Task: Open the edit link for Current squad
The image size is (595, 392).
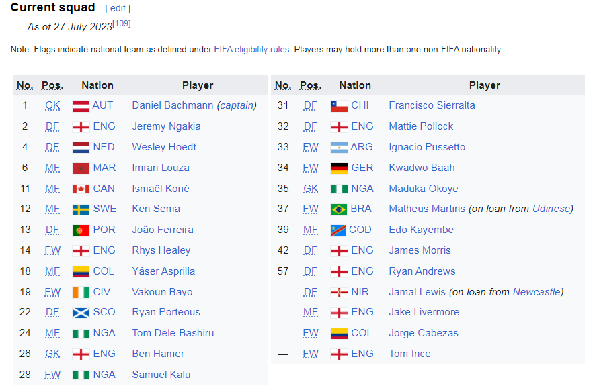Action: [x=118, y=9]
